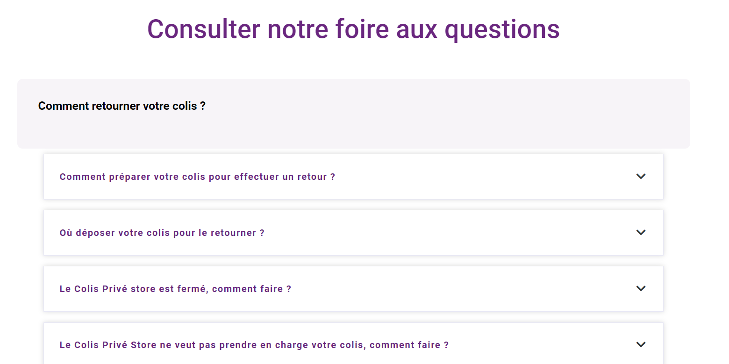Click the chevron beside the closed-store question

(641, 288)
